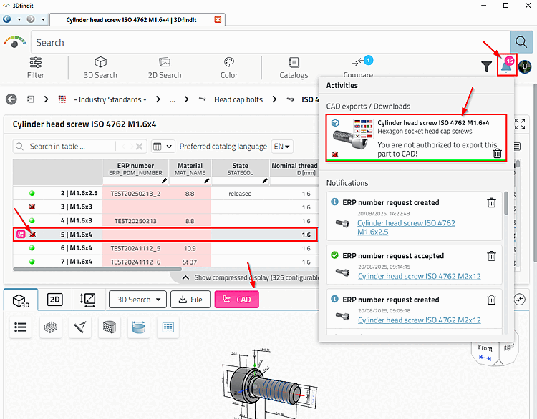The image size is (537, 419).
Task: Clear the table search with X
Action: click(139, 147)
